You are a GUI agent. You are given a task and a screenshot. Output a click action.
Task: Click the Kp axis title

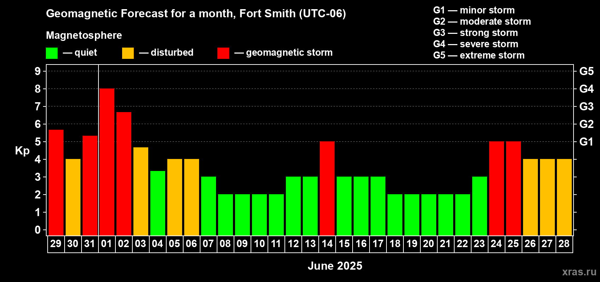coord(22,151)
